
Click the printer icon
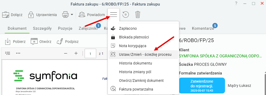[65, 15]
